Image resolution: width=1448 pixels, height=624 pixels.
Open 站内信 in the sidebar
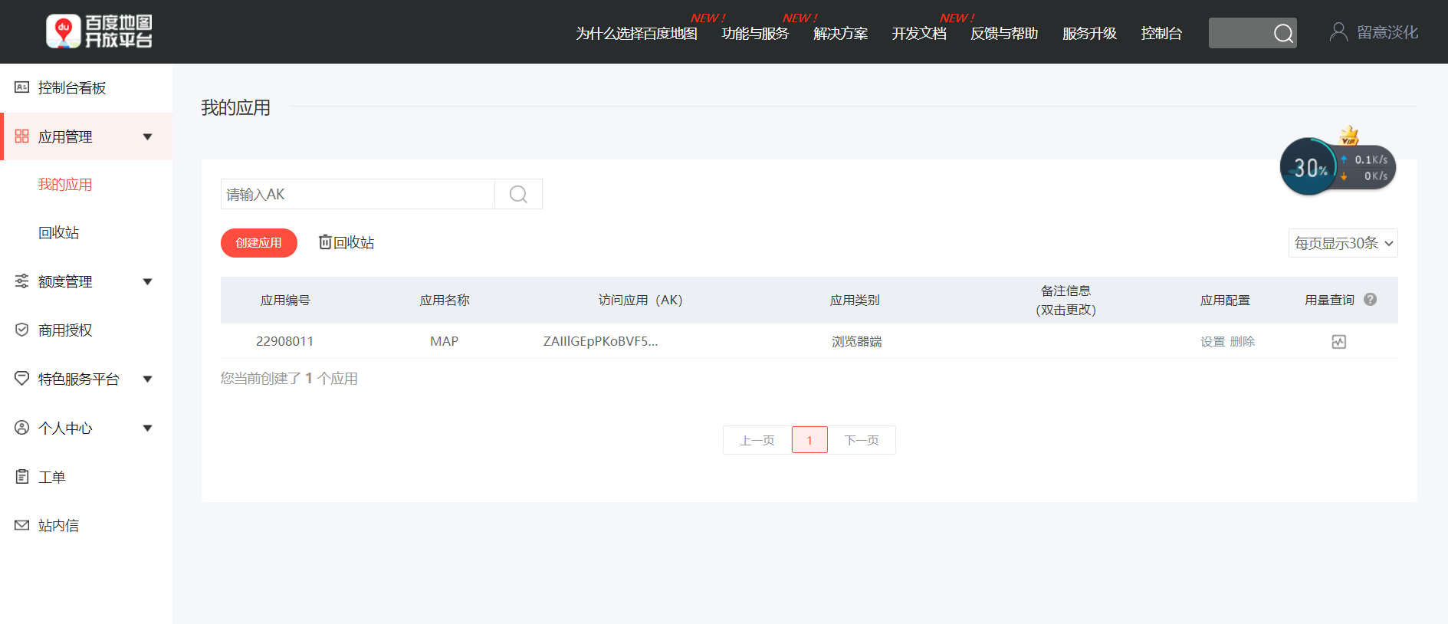point(58,525)
